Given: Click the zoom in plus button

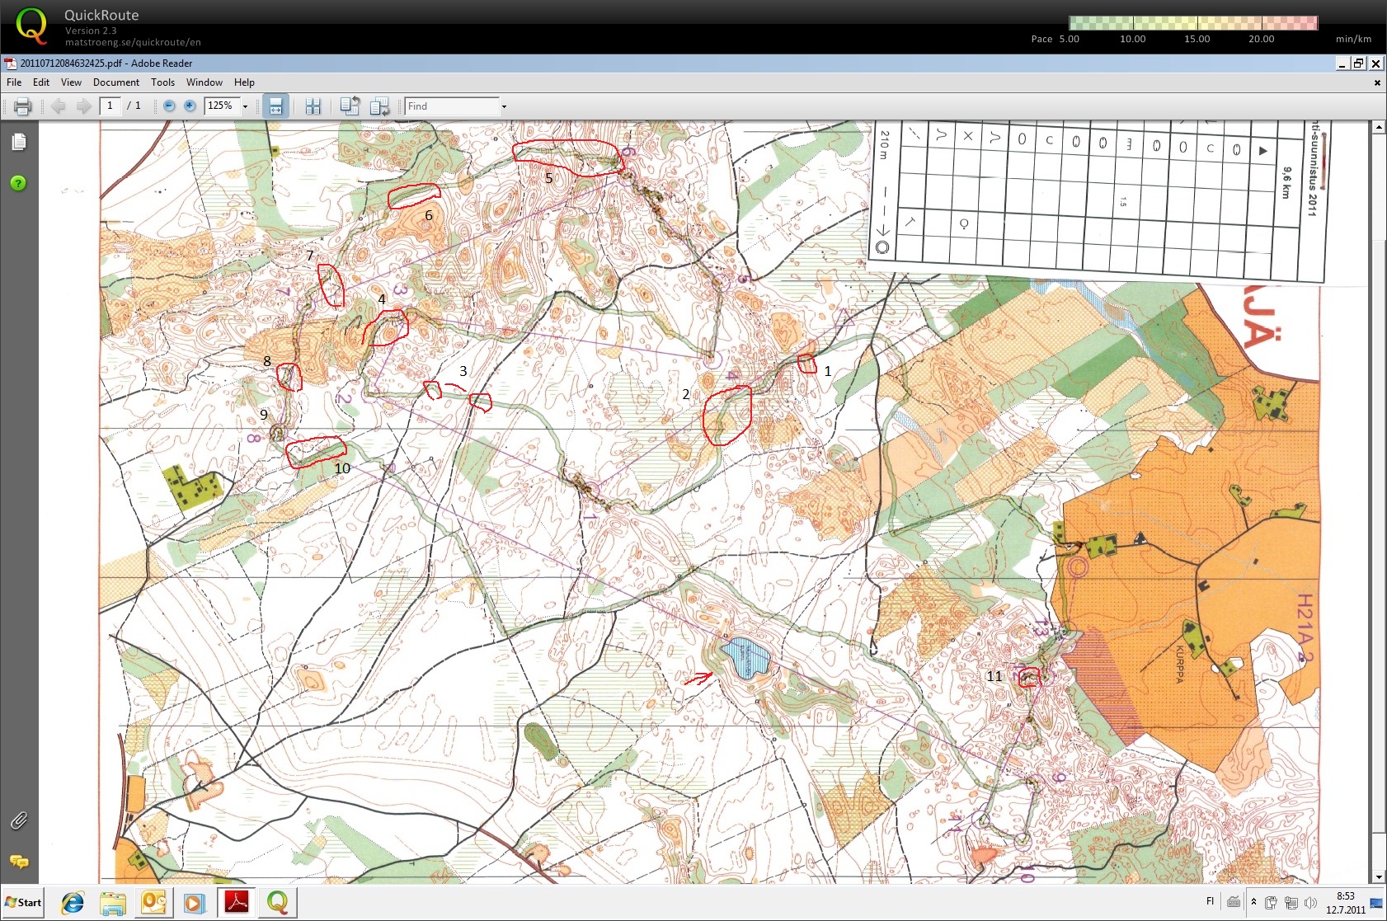Looking at the screenshot, I should tap(190, 106).
